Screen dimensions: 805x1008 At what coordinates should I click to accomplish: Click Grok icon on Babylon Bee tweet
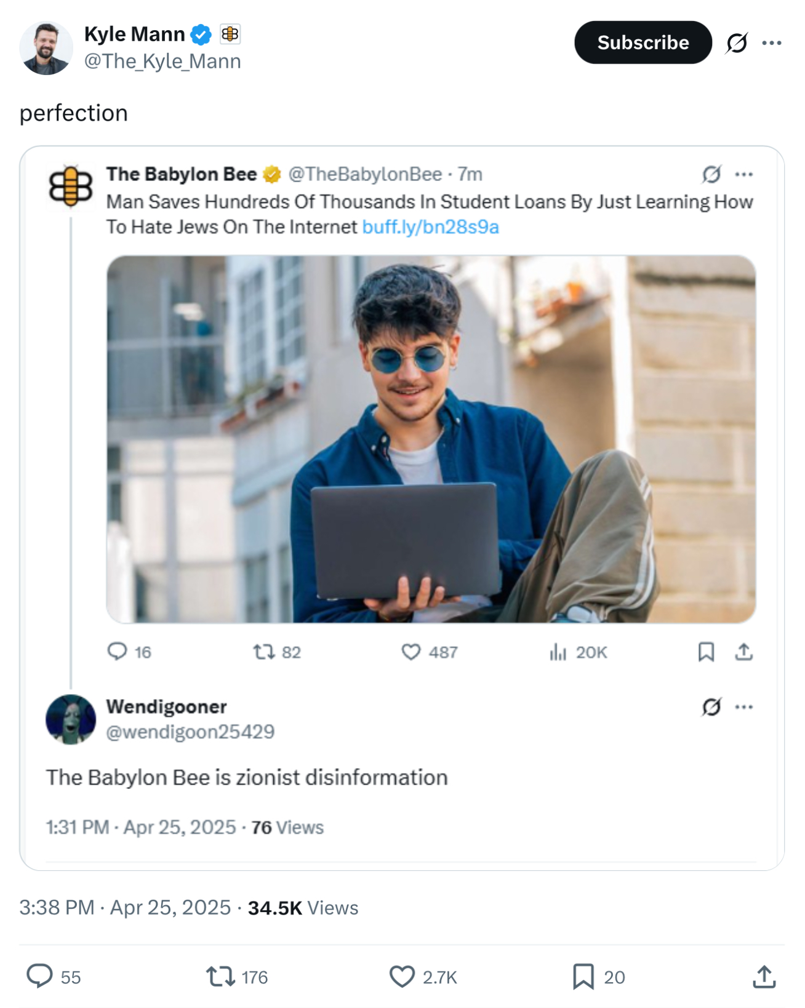[711, 175]
